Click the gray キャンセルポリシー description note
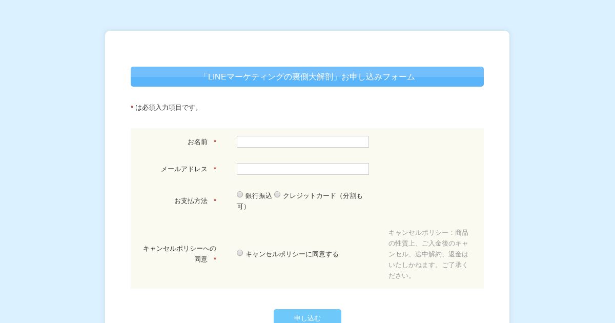Image resolution: width=615 pixels, height=323 pixels. (x=428, y=254)
